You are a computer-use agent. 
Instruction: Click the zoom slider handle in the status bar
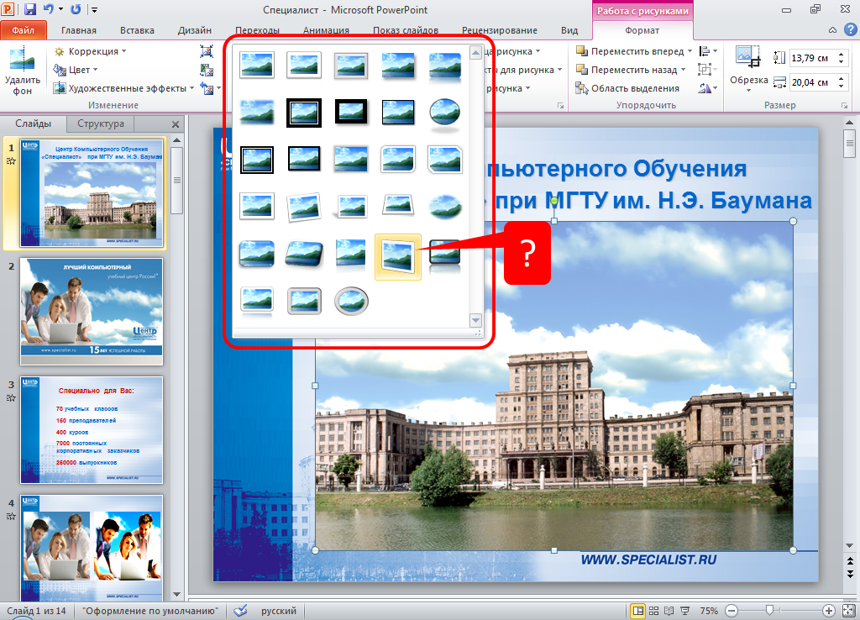[x=771, y=611]
